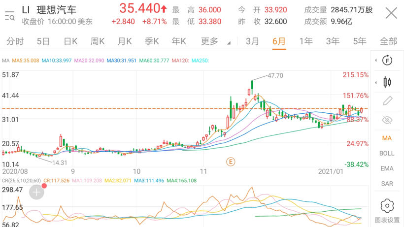
Task: Click the MA2:82.071 CR legend
Action: coord(118,181)
